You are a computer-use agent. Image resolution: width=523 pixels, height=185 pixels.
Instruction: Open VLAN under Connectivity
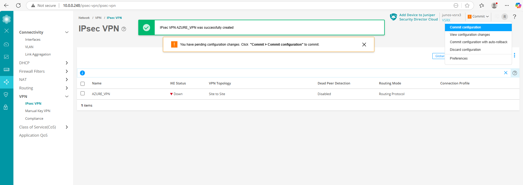tap(29, 47)
